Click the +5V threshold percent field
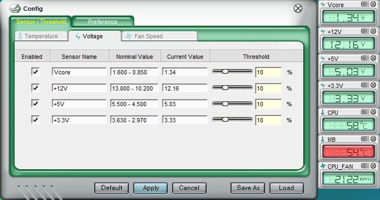The height and width of the screenshot is (200, 380). 269,104
